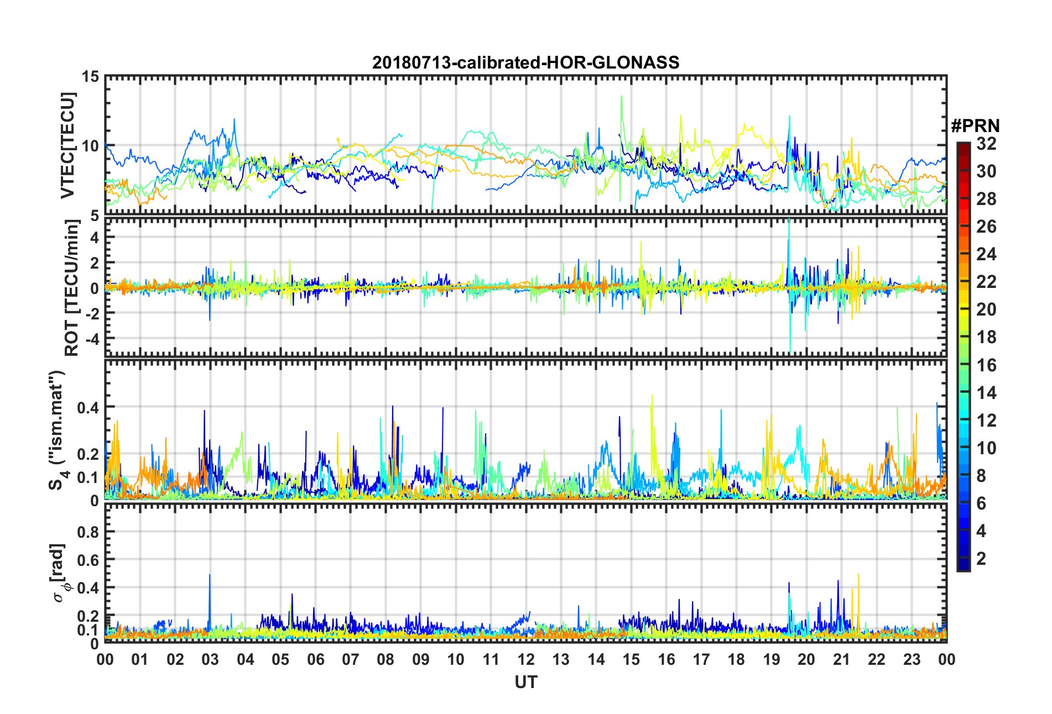
Task: Click the ROT [TECU/min] y-axis label
Action: coord(72,288)
